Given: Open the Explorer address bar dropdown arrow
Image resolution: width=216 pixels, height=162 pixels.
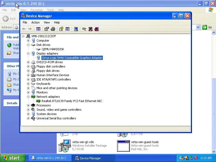Looking at the screenshot, I should [198, 27].
